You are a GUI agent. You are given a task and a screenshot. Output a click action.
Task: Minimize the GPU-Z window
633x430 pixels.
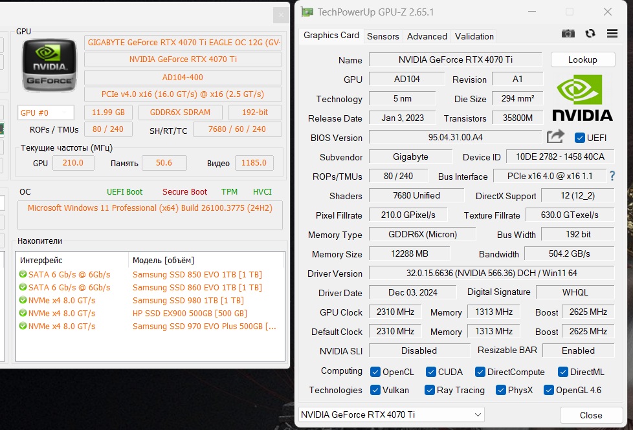pyautogui.click(x=532, y=12)
